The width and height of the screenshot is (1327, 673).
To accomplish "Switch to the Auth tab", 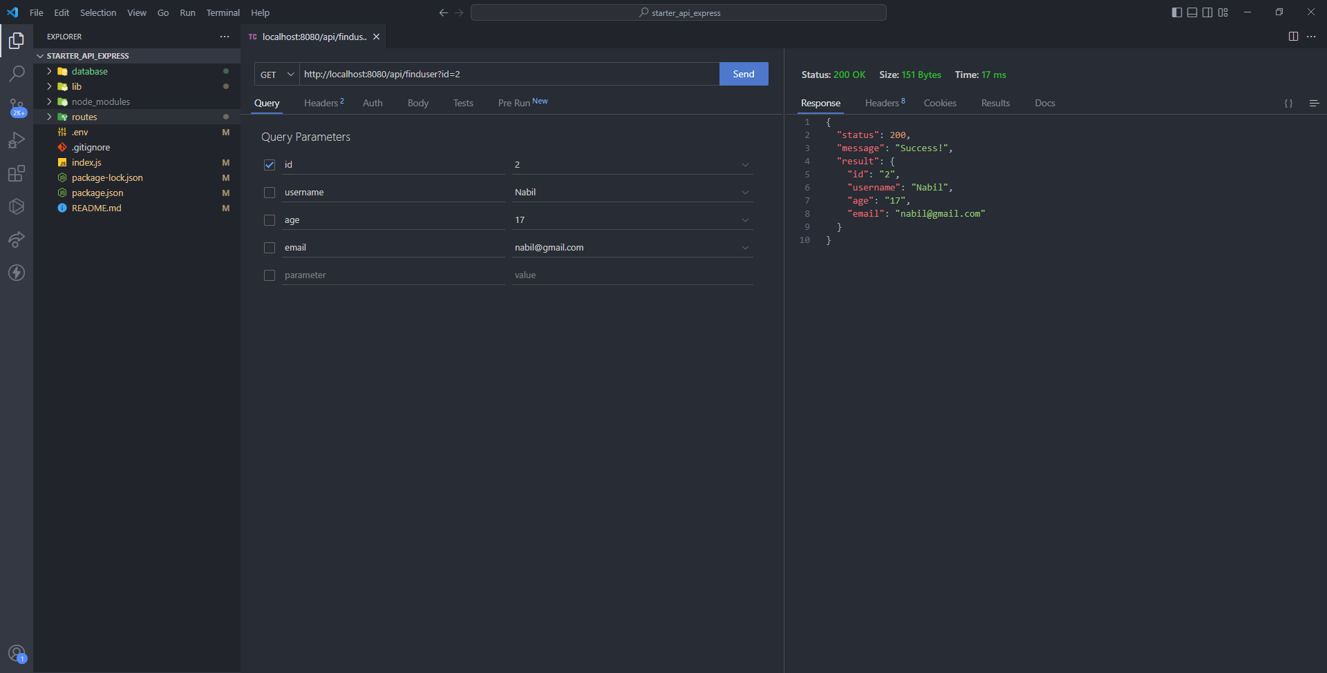I will tap(373, 103).
